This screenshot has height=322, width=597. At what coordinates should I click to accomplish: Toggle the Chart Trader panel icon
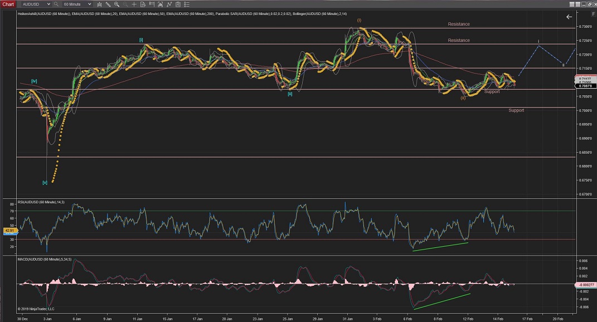152,4
